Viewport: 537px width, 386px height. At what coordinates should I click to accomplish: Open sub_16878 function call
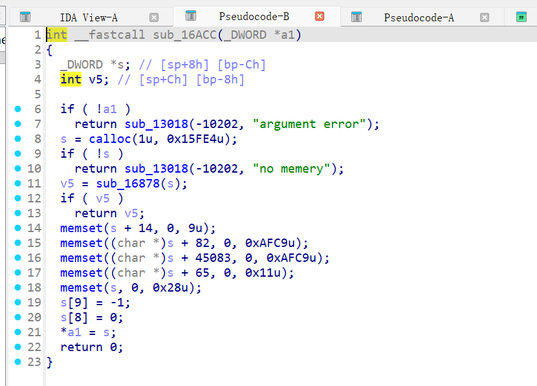(128, 184)
